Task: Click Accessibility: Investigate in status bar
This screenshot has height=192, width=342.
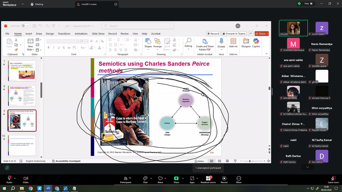Action: 66,161
